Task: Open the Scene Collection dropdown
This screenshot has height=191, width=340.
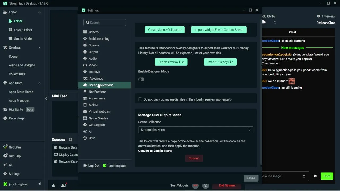Action: (196, 130)
